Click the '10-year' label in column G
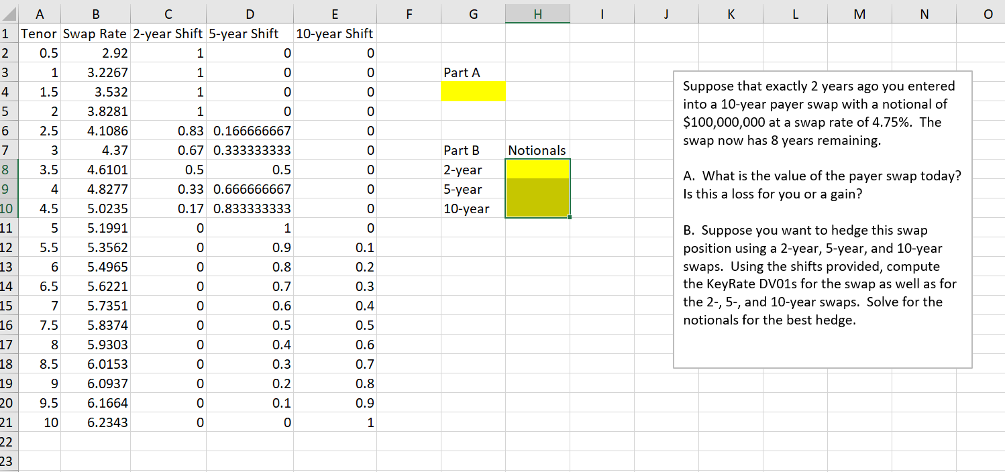This screenshot has height=472, width=1005. click(x=473, y=209)
